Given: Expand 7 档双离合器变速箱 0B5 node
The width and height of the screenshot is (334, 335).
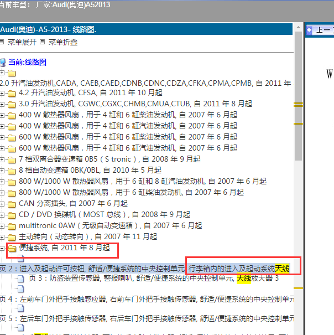Looking at the screenshot, I should [2, 159].
